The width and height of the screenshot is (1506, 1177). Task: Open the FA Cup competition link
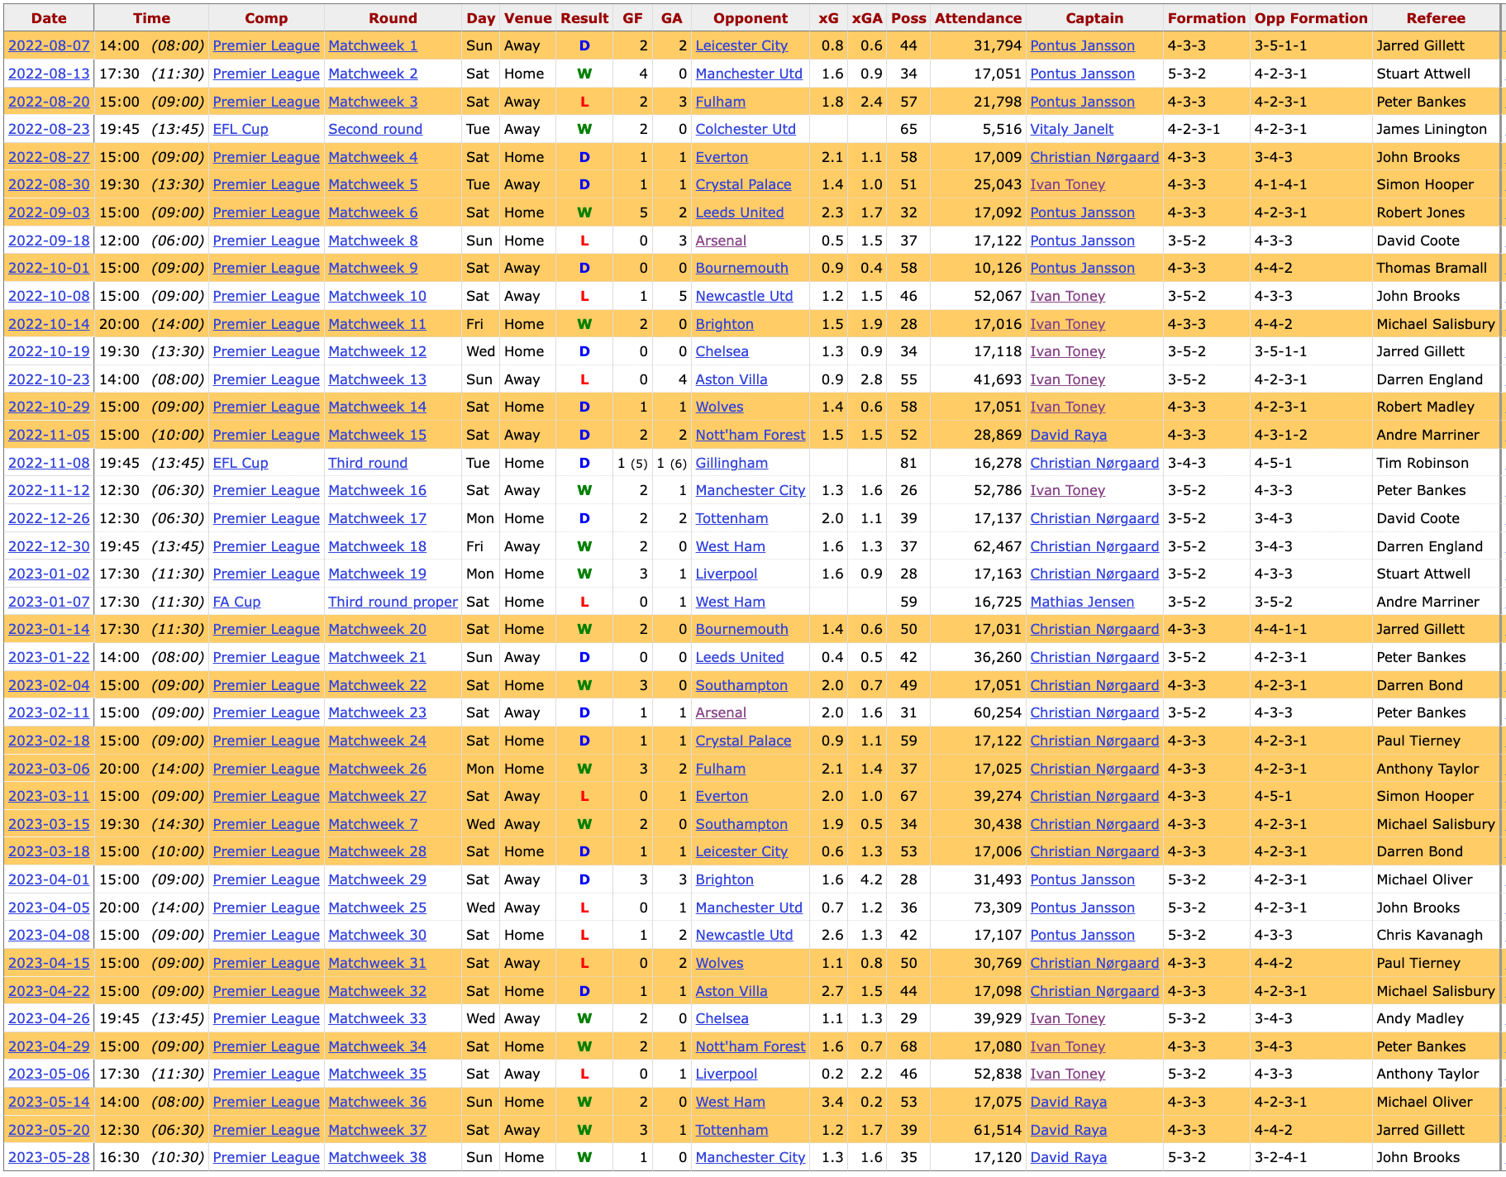coord(236,602)
